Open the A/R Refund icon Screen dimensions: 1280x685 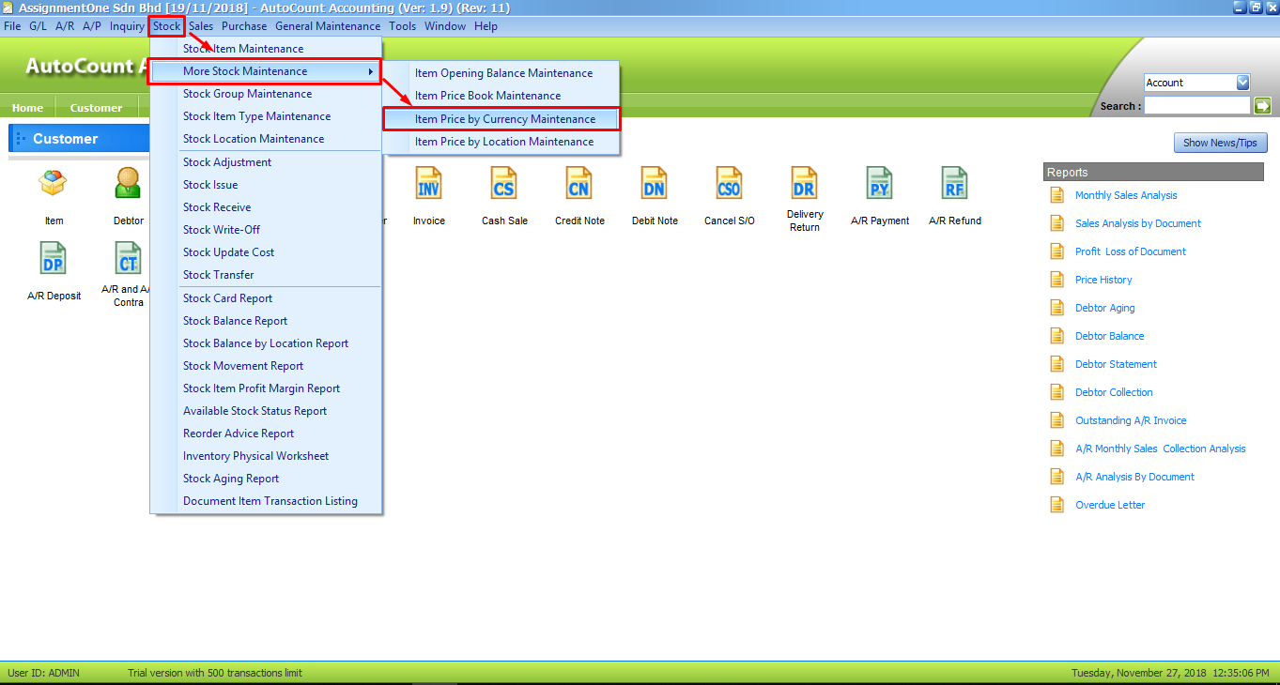(954, 183)
